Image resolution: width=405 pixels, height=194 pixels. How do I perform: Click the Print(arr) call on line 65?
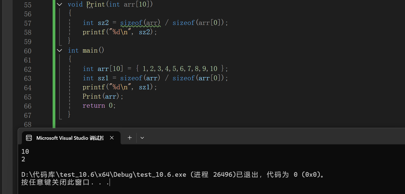pos(103,96)
